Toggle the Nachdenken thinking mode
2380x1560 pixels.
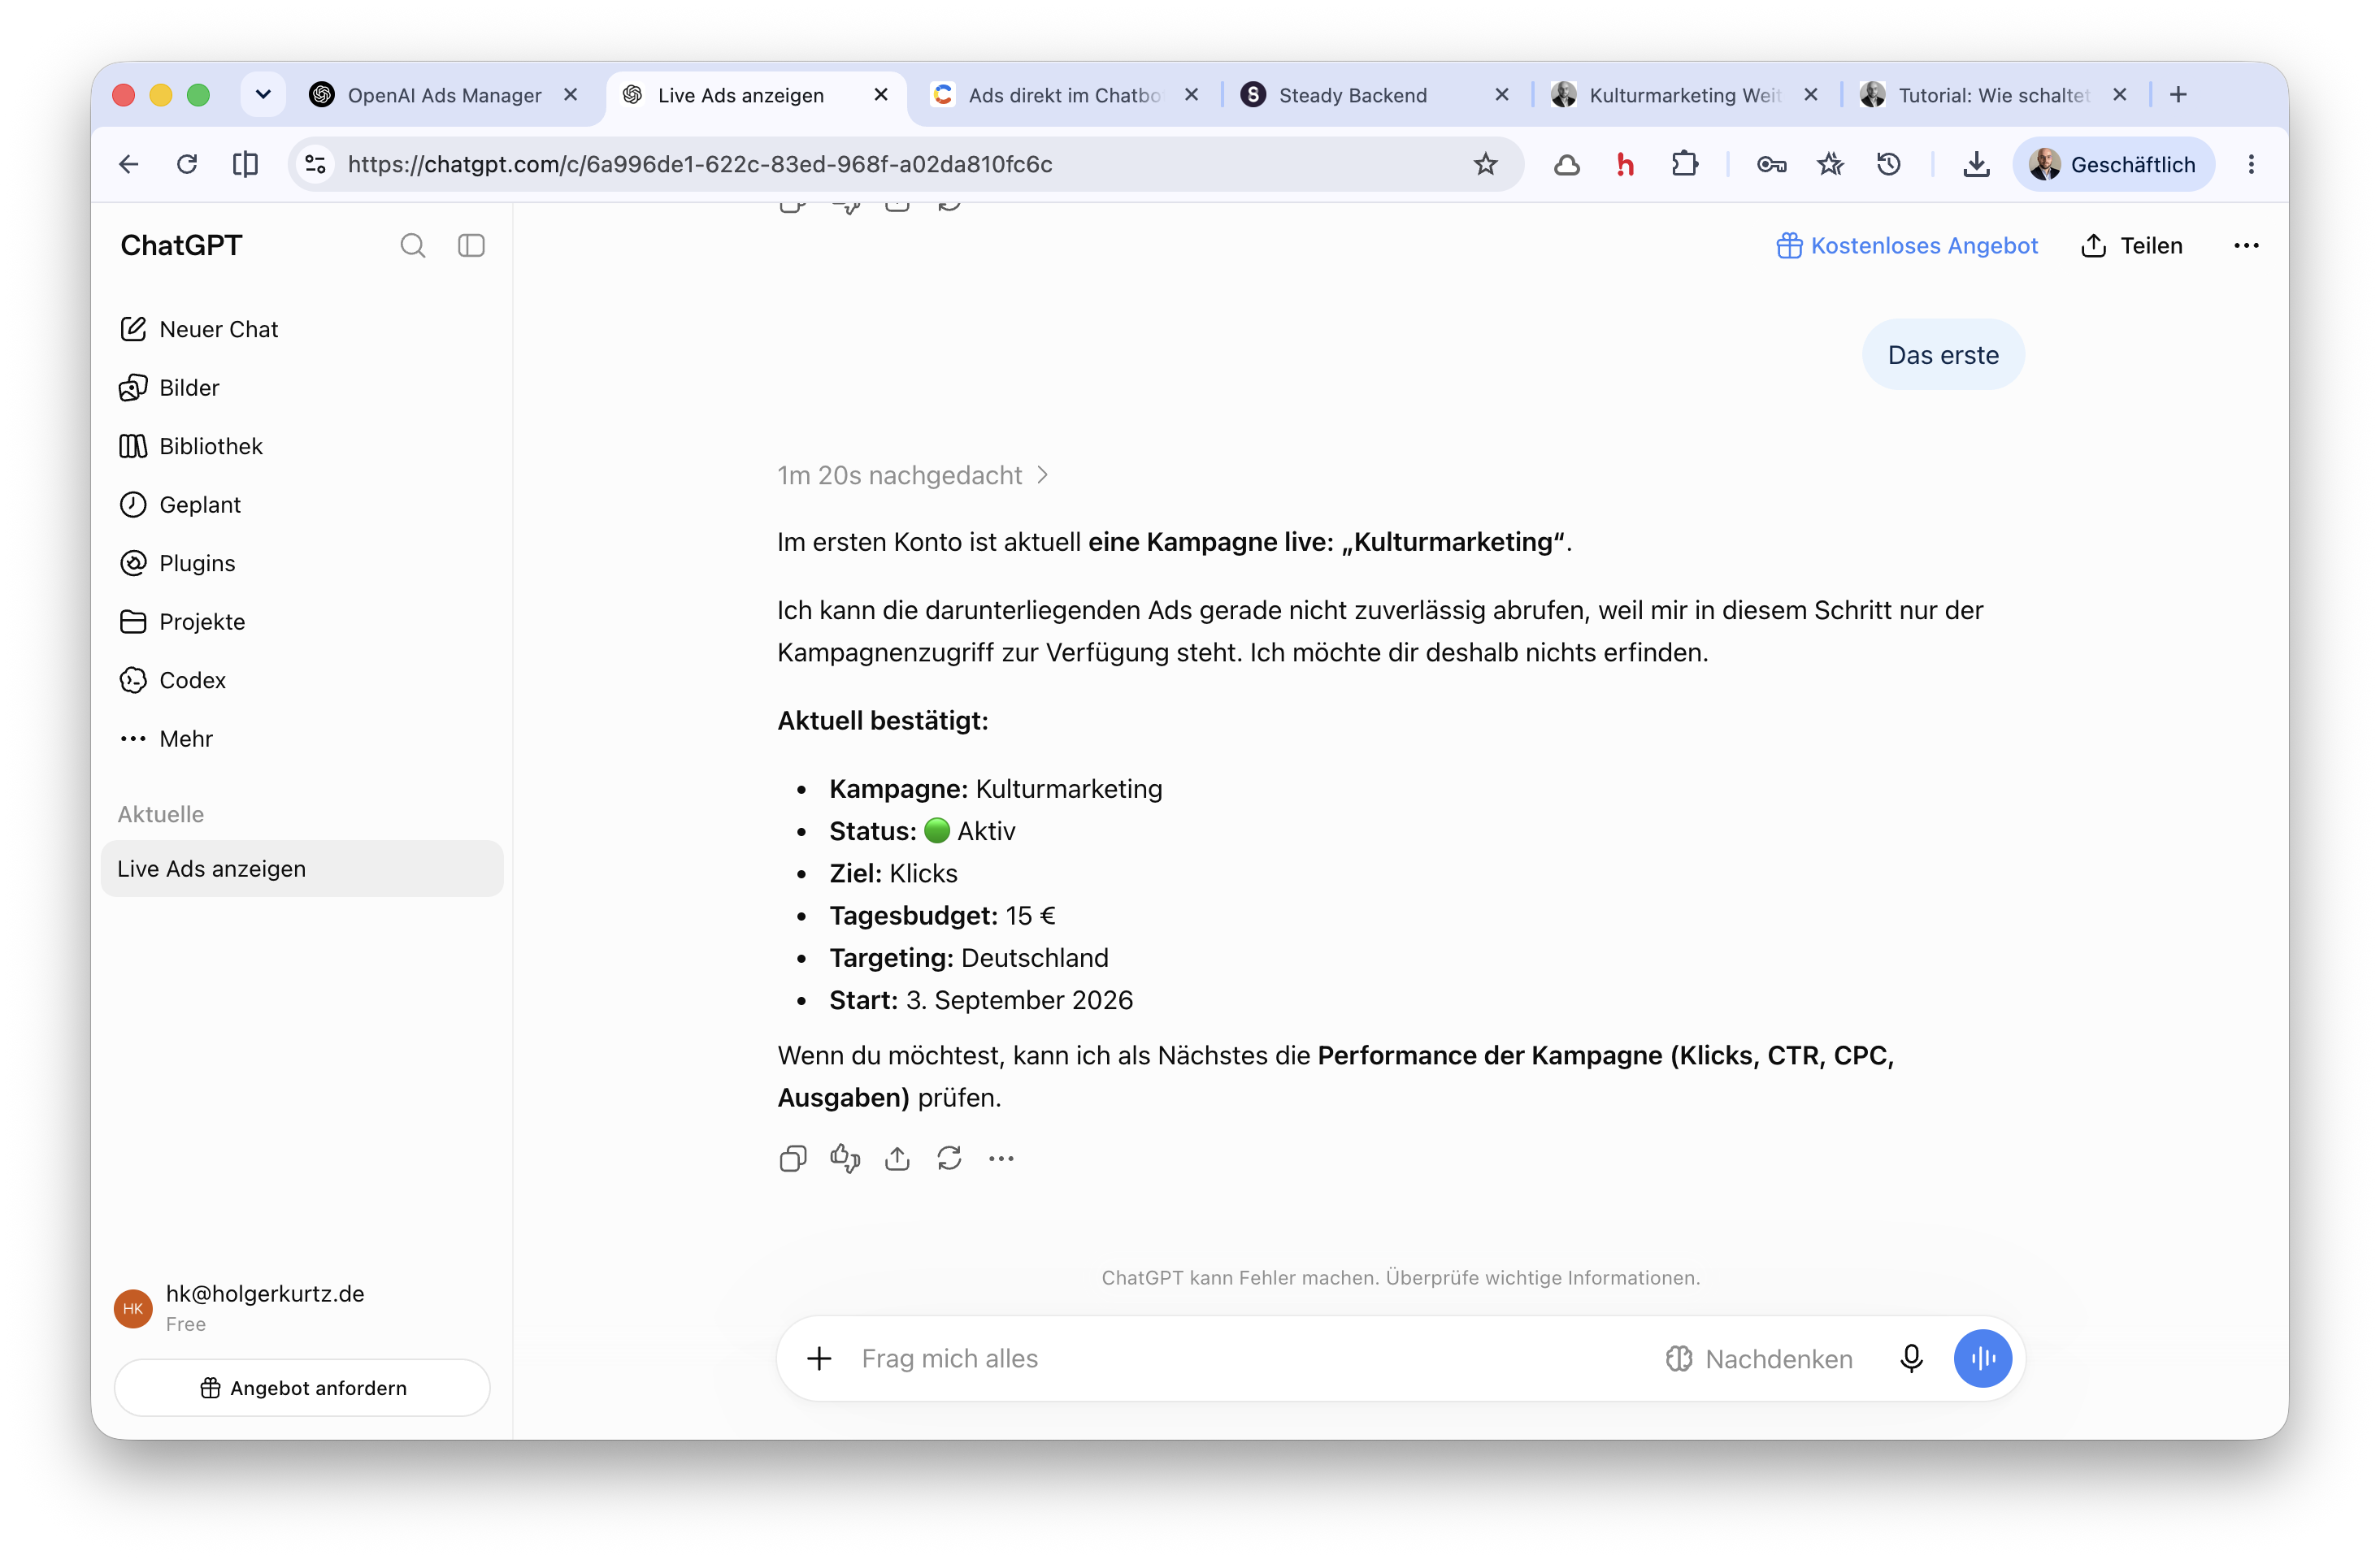1759,1358
